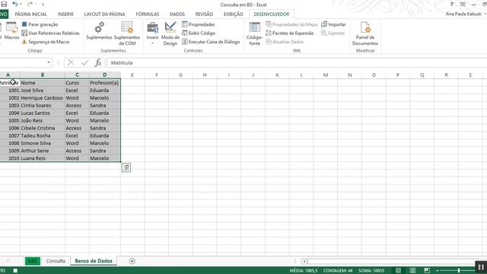Select column B header
487x274 pixels.
coord(43,75)
